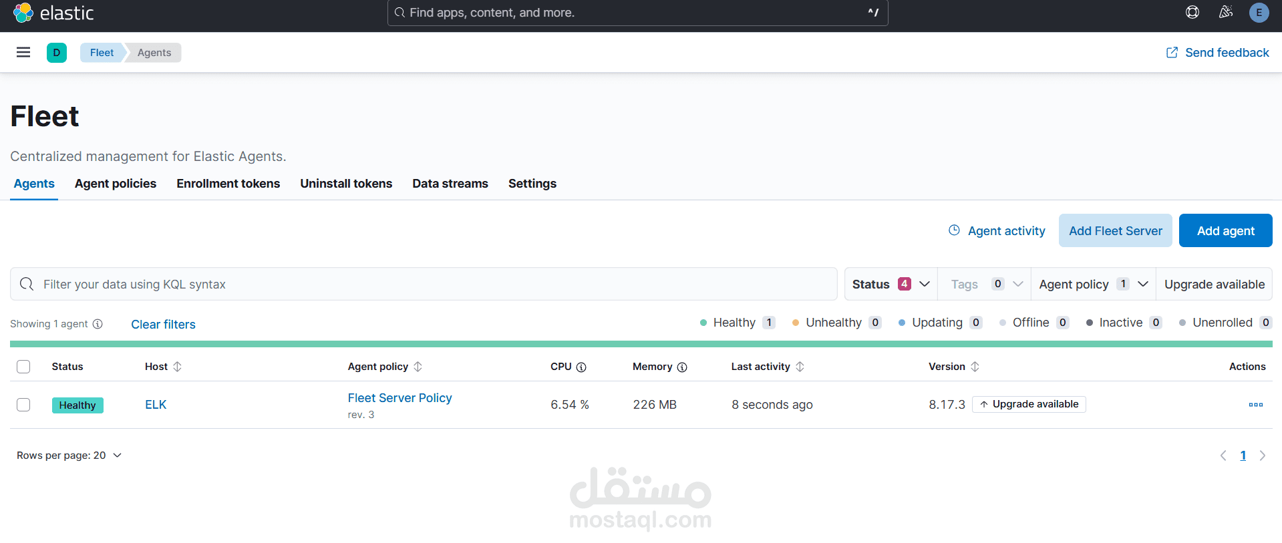Click the 226 MB memory value
Screen dimensions: 1282x543
[x=655, y=405]
